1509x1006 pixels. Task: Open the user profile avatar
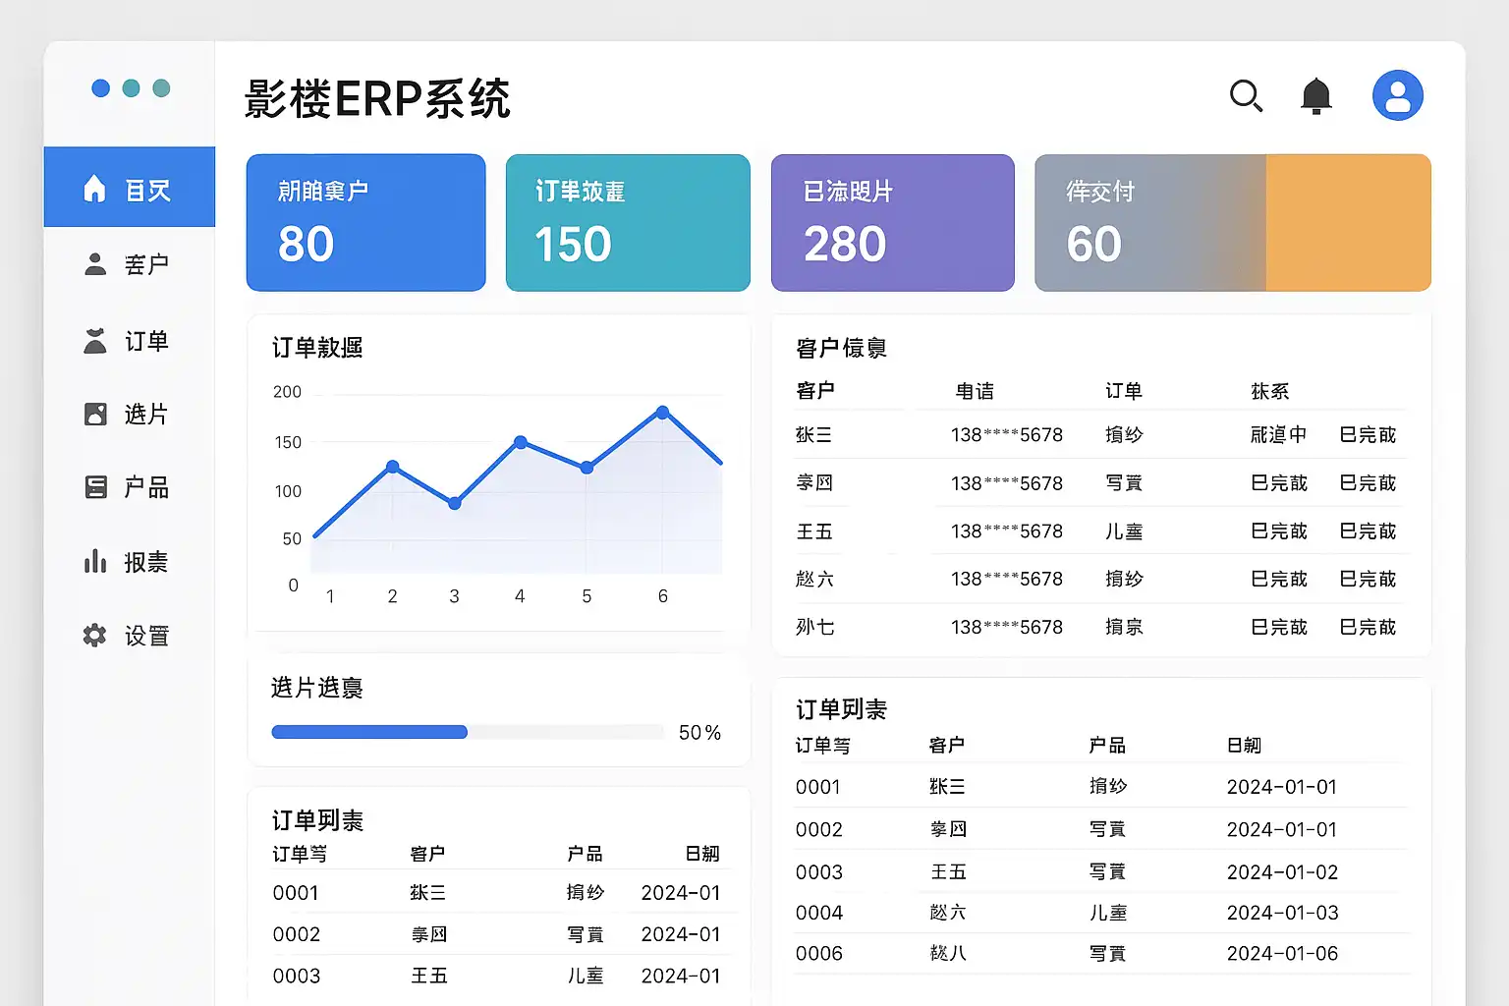coord(1397,96)
